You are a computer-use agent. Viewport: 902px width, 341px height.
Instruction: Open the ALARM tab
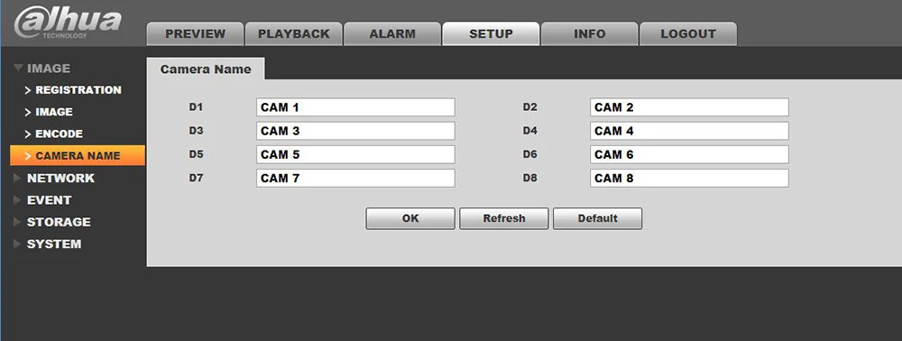click(392, 34)
